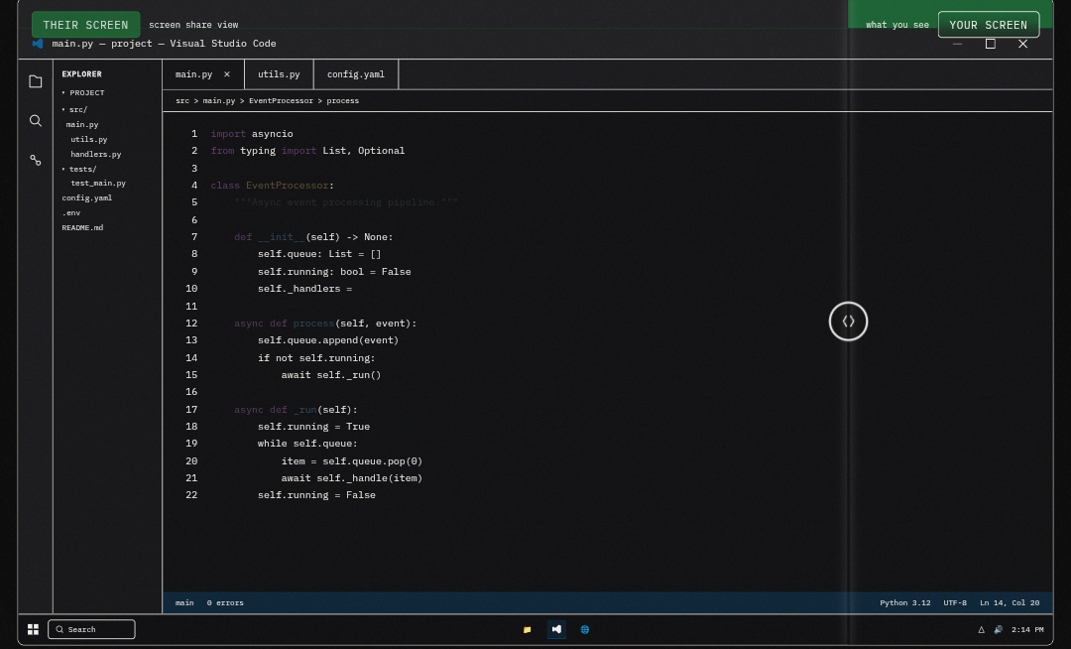Click the YOUR SCREEN button
The image size is (1071, 649).
[988, 25]
